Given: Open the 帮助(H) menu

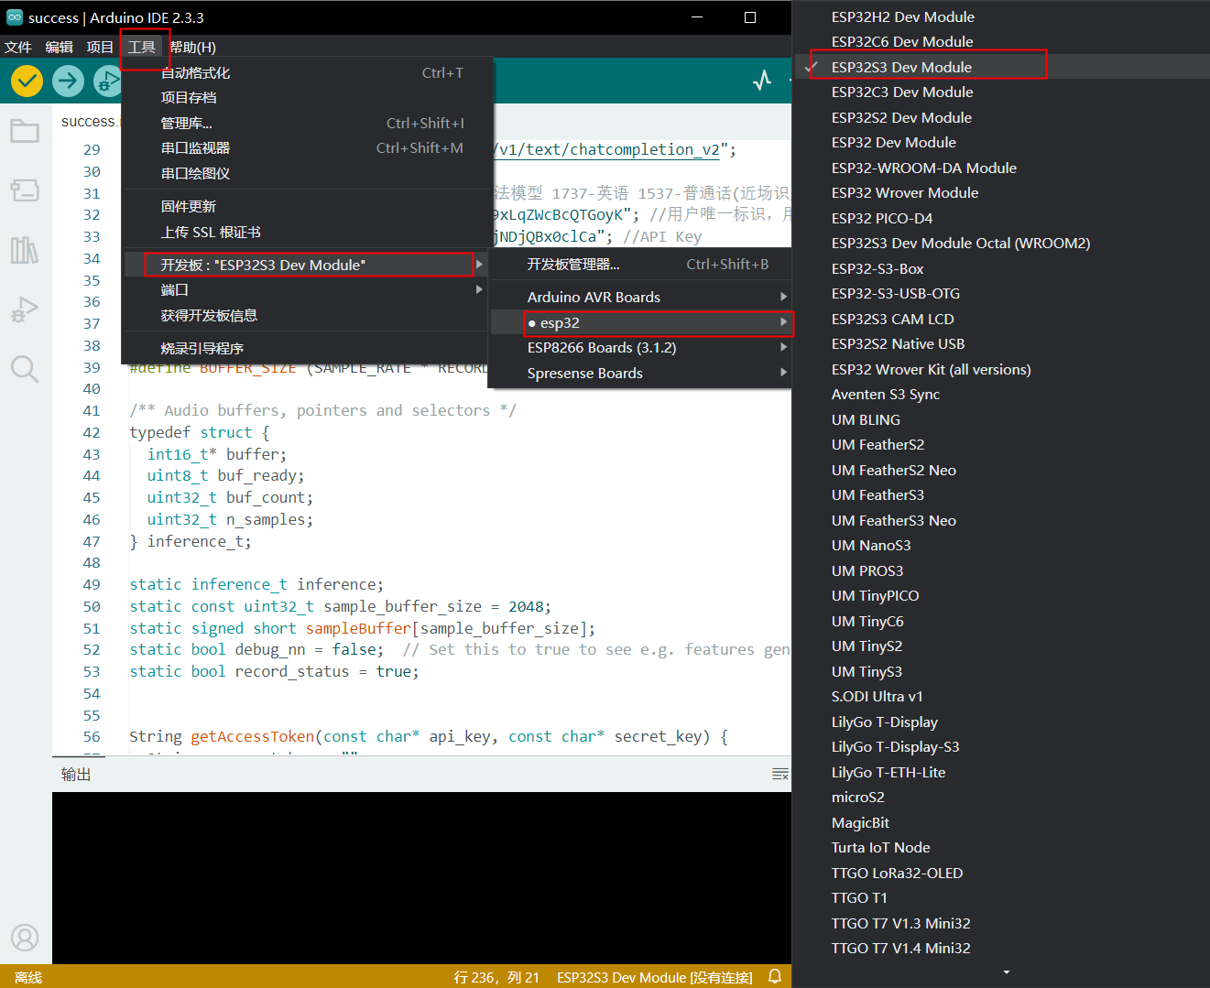Looking at the screenshot, I should point(193,47).
